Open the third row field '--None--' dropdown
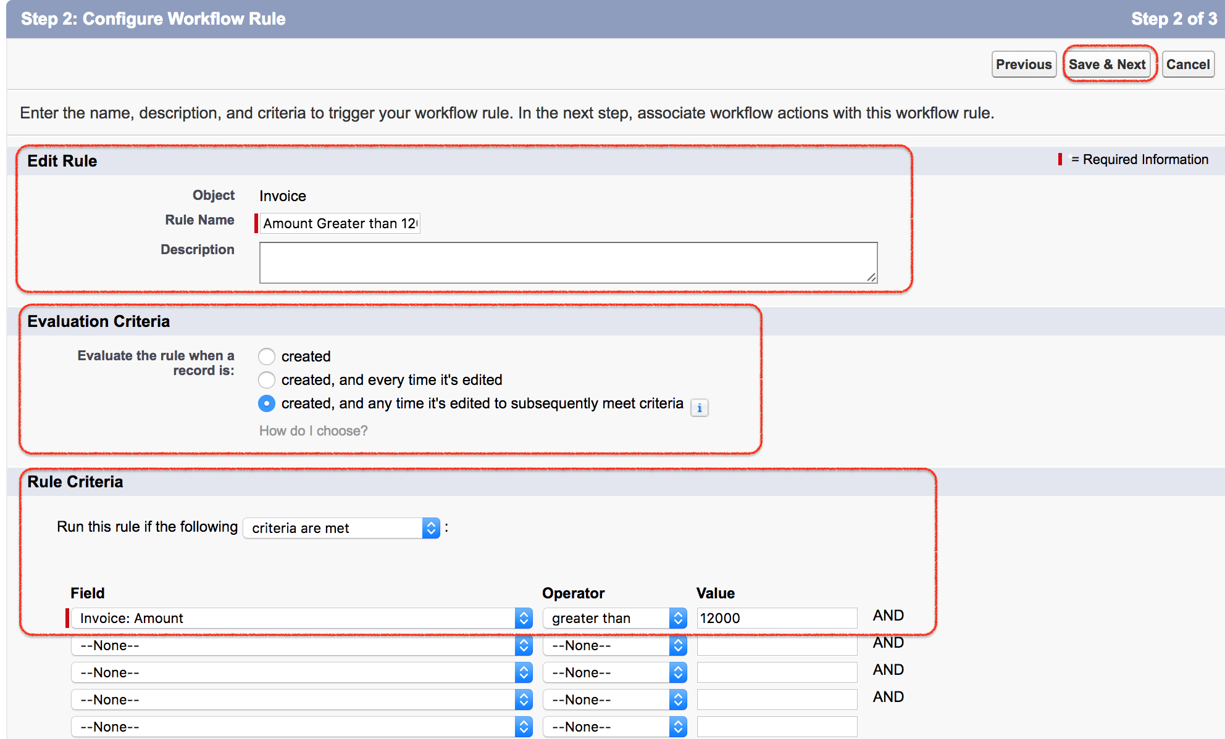Viewport: 1225px width, 739px height. pos(302,672)
